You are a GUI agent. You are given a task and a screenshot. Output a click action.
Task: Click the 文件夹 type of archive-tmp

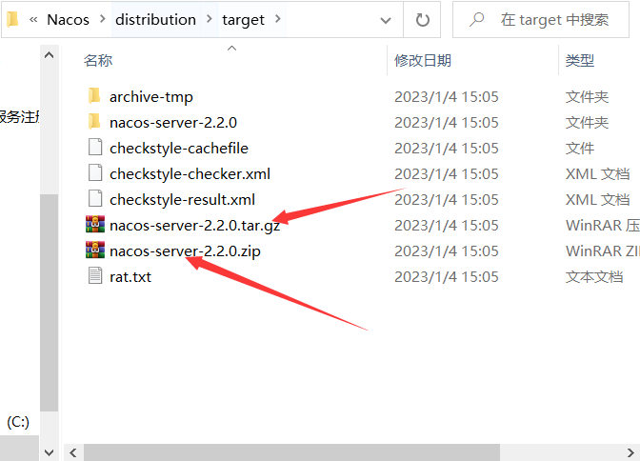587,97
